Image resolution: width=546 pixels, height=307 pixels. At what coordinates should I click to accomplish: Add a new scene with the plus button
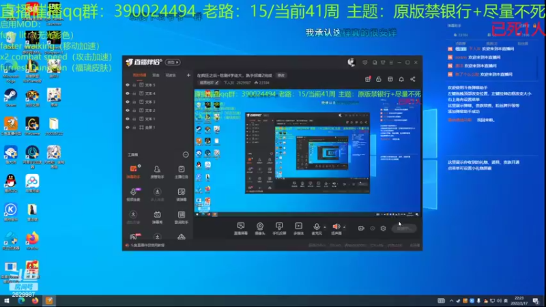click(188, 75)
